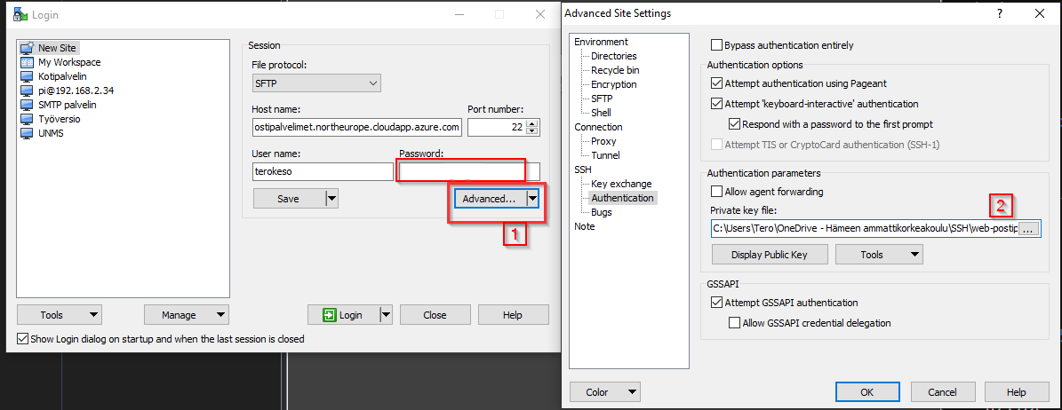Click Close in the Login dialog
This screenshot has height=410, width=1062.
pyautogui.click(x=435, y=315)
